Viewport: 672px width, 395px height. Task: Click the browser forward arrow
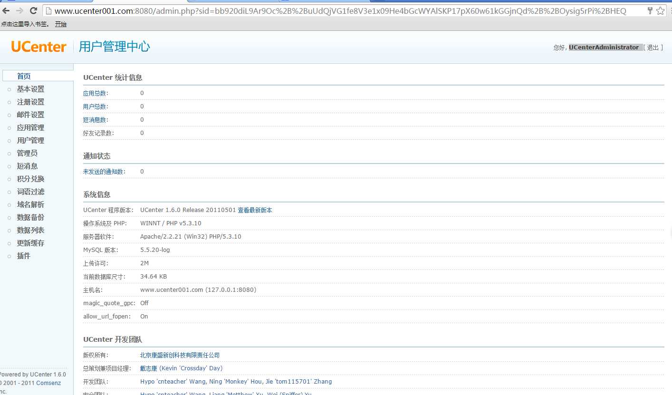pyautogui.click(x=19, y=10)
